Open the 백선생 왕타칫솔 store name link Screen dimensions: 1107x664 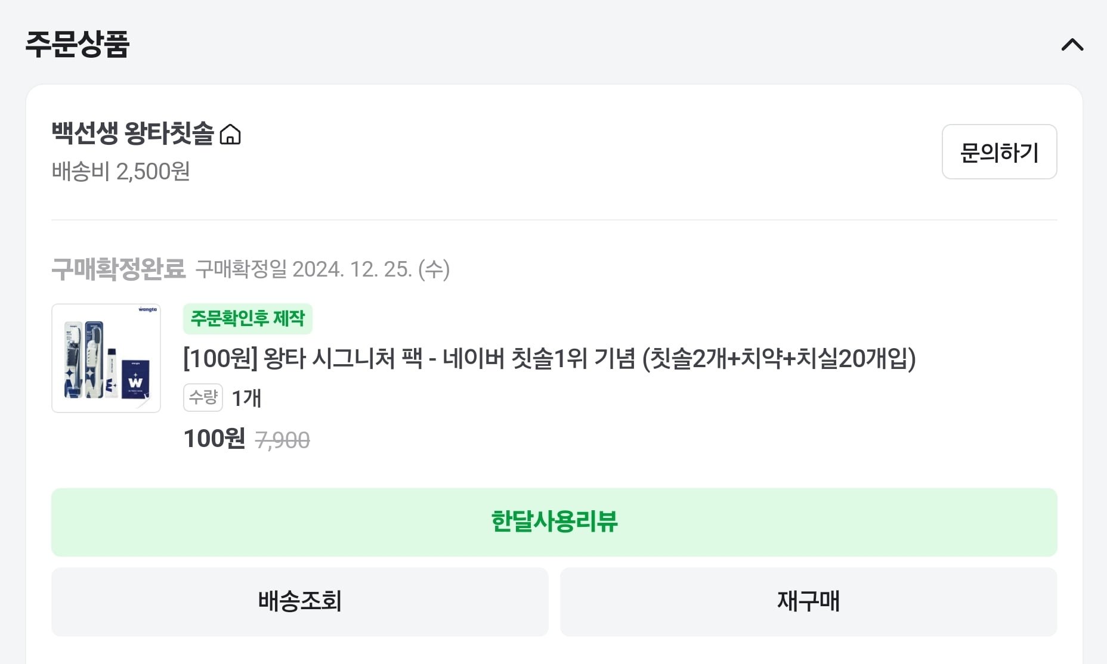coord(132,133)
